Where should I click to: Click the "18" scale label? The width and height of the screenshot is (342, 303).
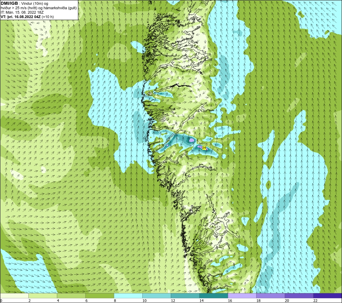click(x=258, y=301)
